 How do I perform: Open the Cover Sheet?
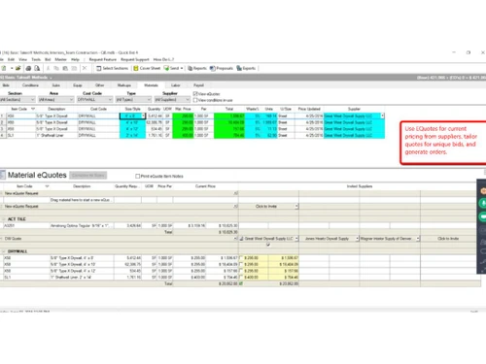click(x=147, y=68)
